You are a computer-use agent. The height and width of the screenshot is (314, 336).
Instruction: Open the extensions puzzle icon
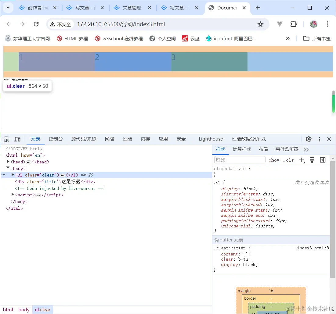click(x=293, y=24)
